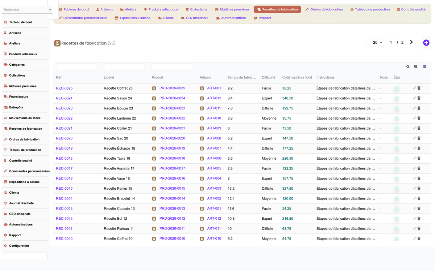Click cell Recette Plateau 11
The height and width of the screenshot is (271, 435).
coord(119,229)
